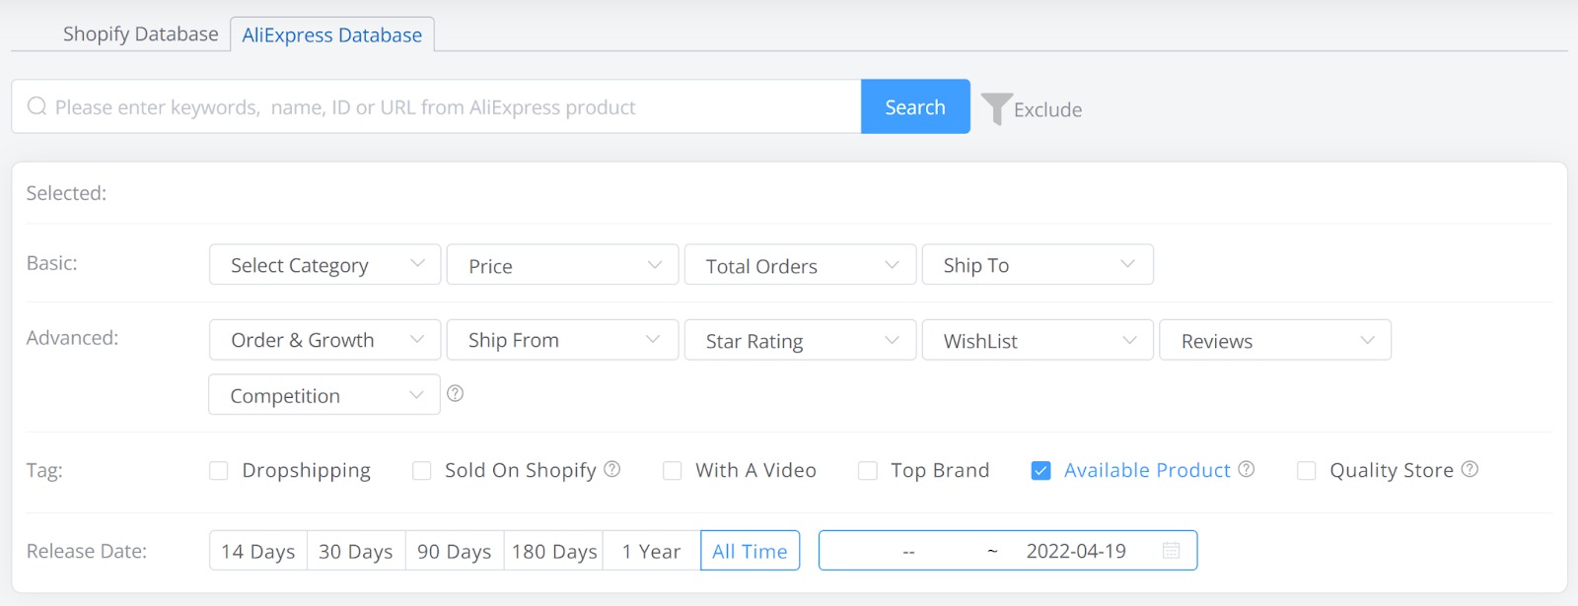
Task: Tick the With A Video checkbox
Action: pos(673,471)
